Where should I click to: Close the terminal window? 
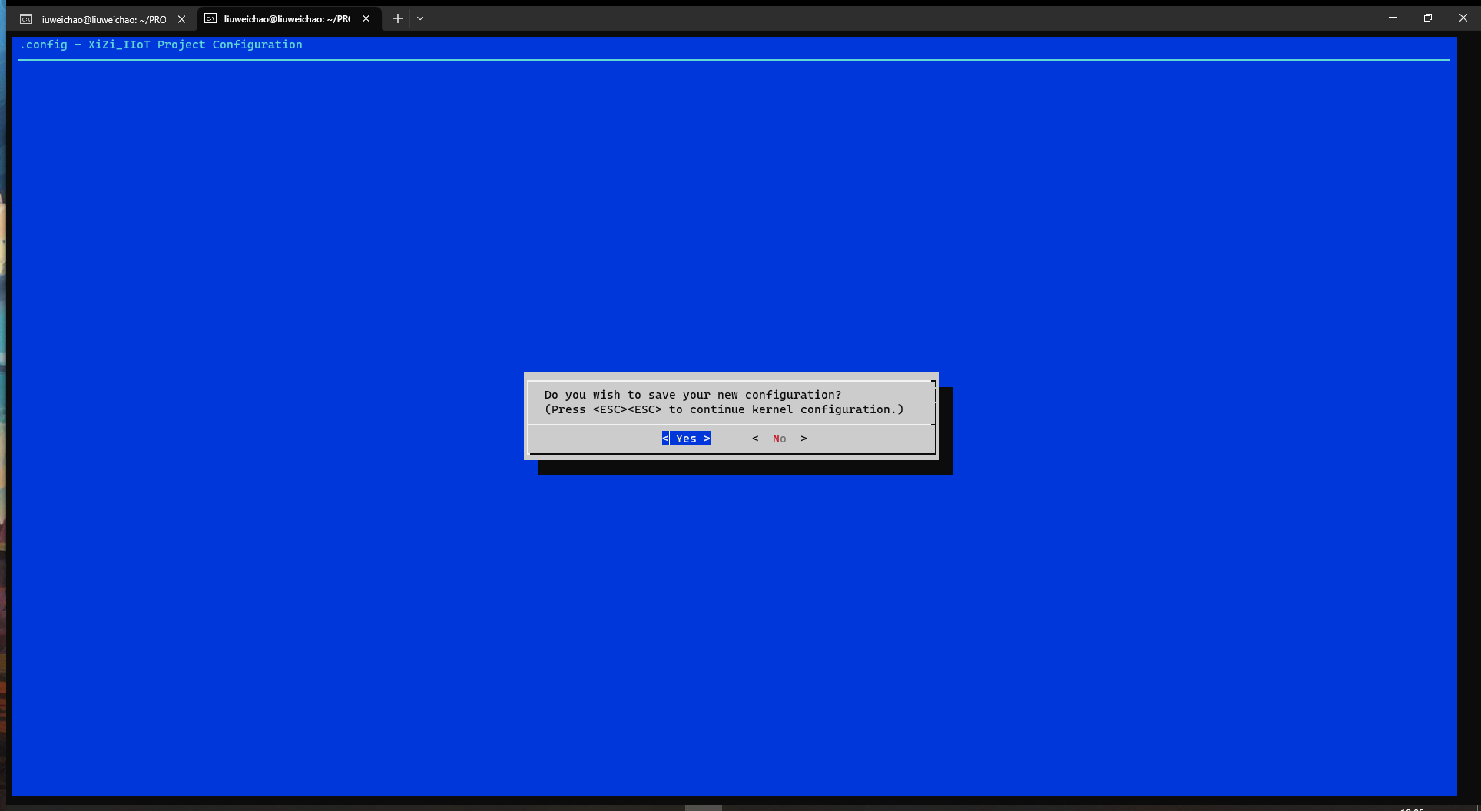click(x=1463, y=18)
